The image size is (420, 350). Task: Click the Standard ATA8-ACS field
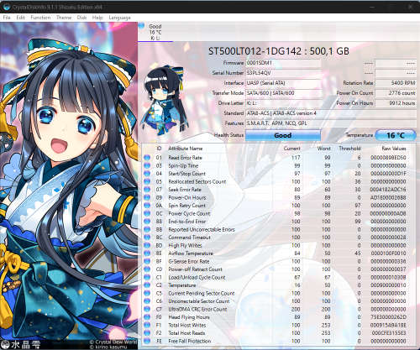point(331,113)
